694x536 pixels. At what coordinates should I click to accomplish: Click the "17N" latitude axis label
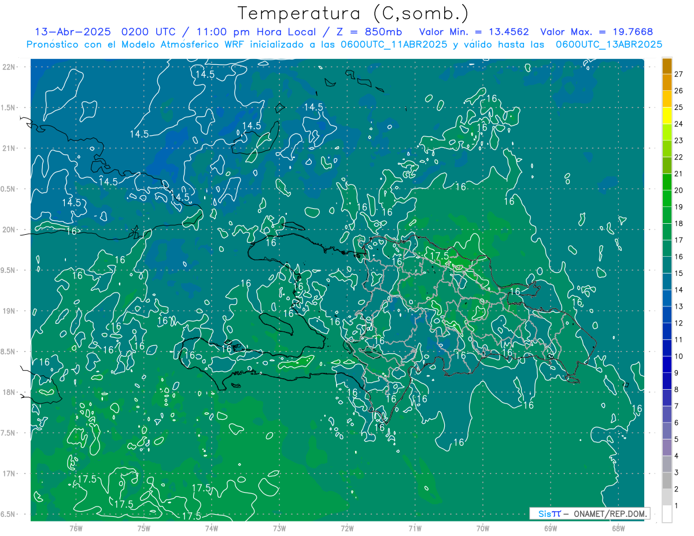point(9,474)
